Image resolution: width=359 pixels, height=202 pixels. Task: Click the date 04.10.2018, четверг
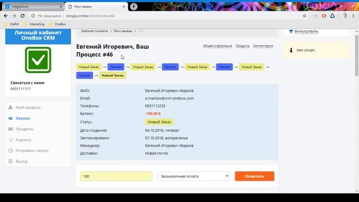(162, 130)
